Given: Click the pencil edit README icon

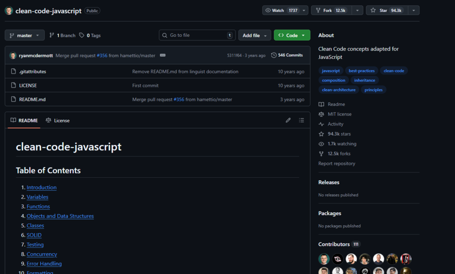Looking at the screenshot, I should [288, 120].
